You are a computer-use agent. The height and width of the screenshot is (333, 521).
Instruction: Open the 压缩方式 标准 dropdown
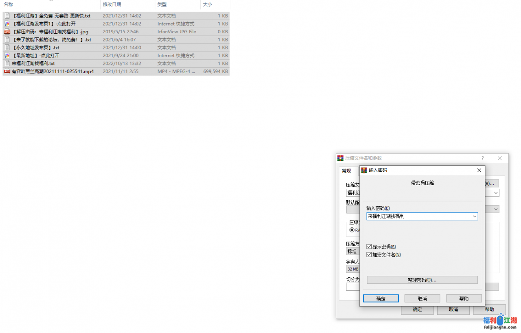(352, 251)
